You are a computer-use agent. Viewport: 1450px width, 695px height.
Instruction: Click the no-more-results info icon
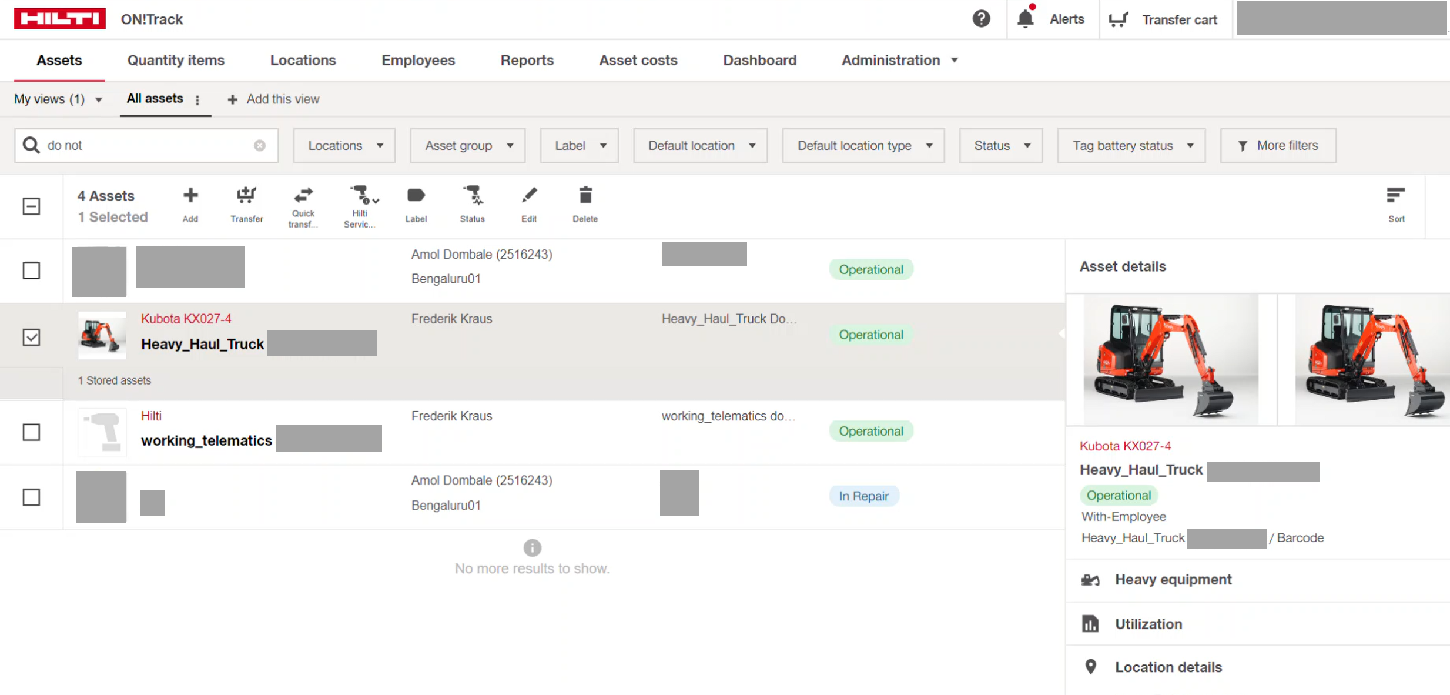point(533,548)
